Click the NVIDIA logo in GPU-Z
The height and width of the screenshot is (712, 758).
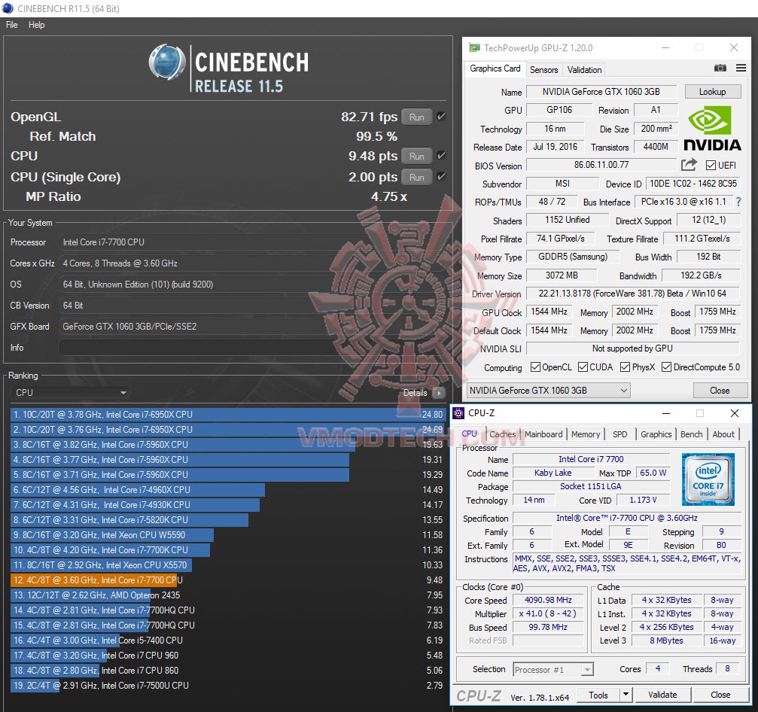pyautogui.click(x=712, y=129)
